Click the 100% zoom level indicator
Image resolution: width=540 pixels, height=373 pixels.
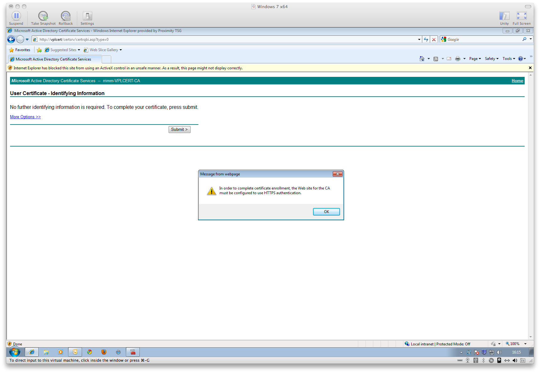512,344
